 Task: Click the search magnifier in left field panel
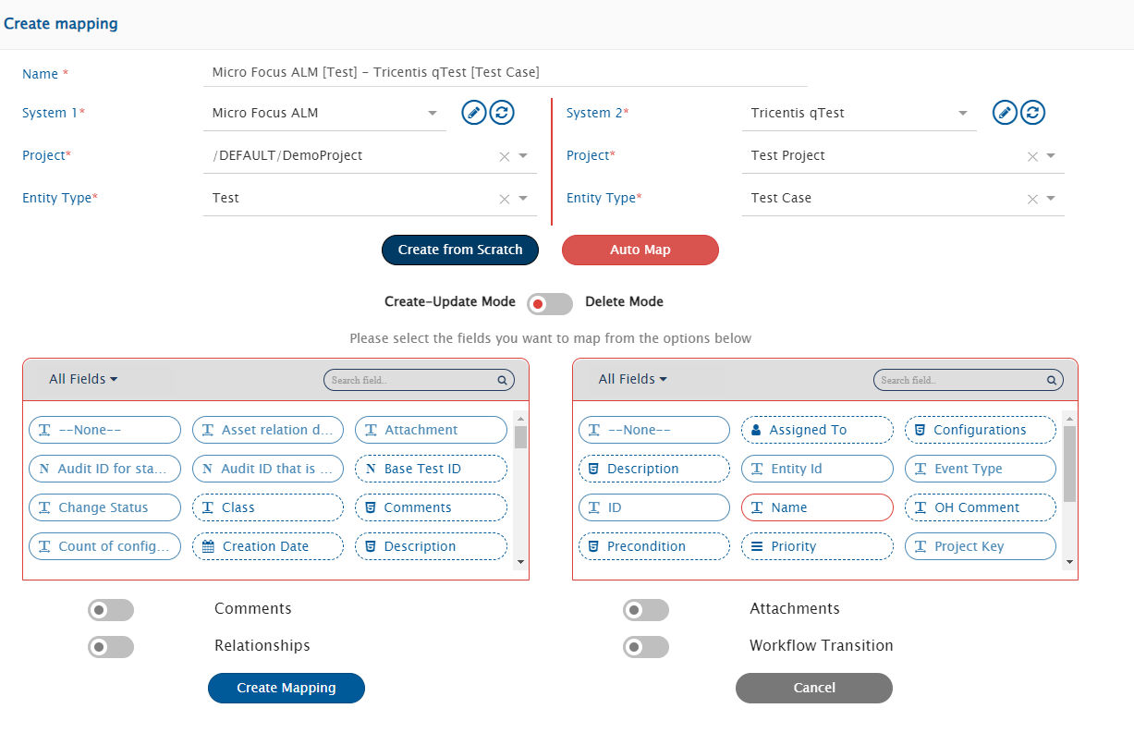pos(502,380)
